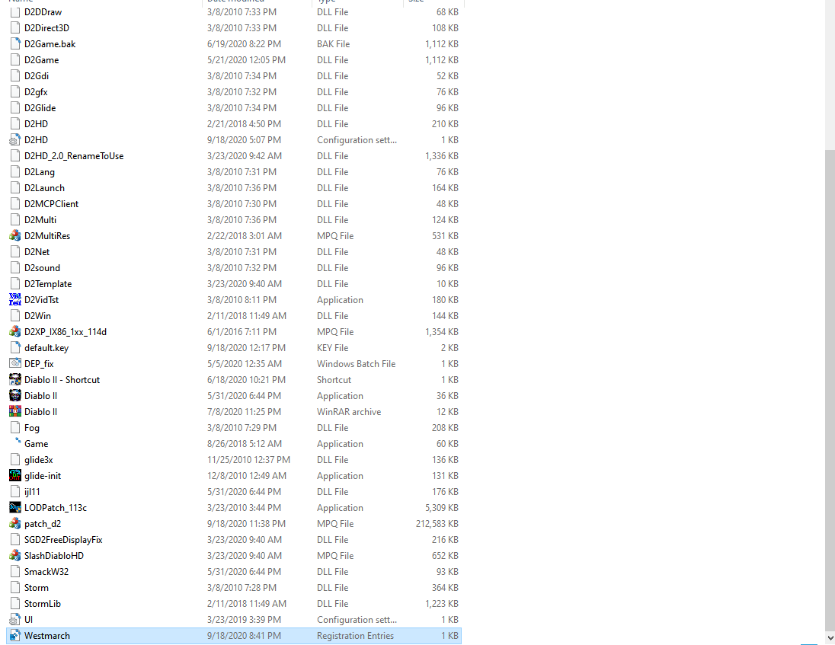835x645 pixels.
Task: Select the ijl11 DLL file icon
Action: 15,491
